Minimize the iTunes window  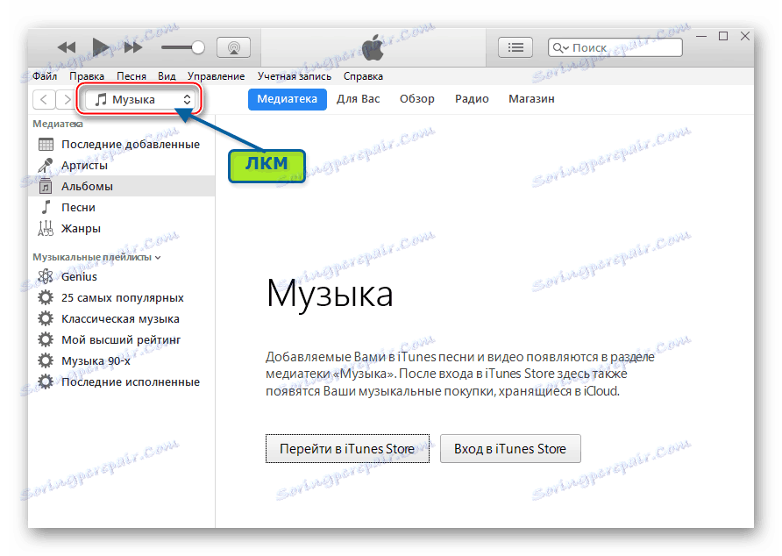tap(701, 37)
